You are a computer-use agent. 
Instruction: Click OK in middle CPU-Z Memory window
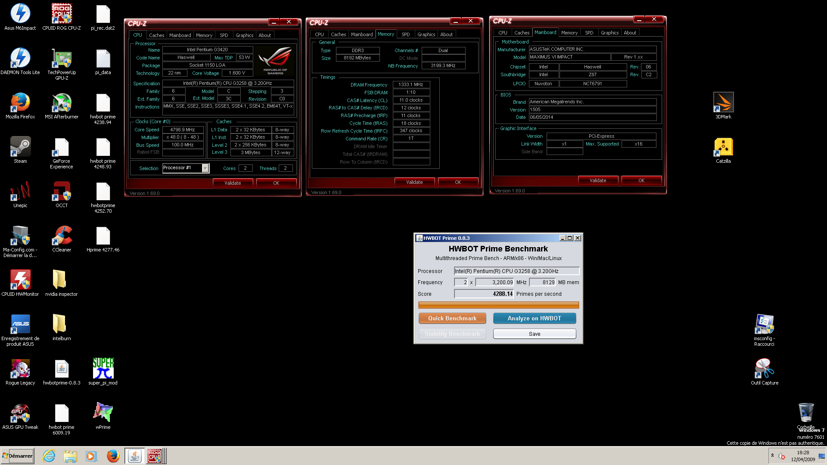(x=458, y=182)
